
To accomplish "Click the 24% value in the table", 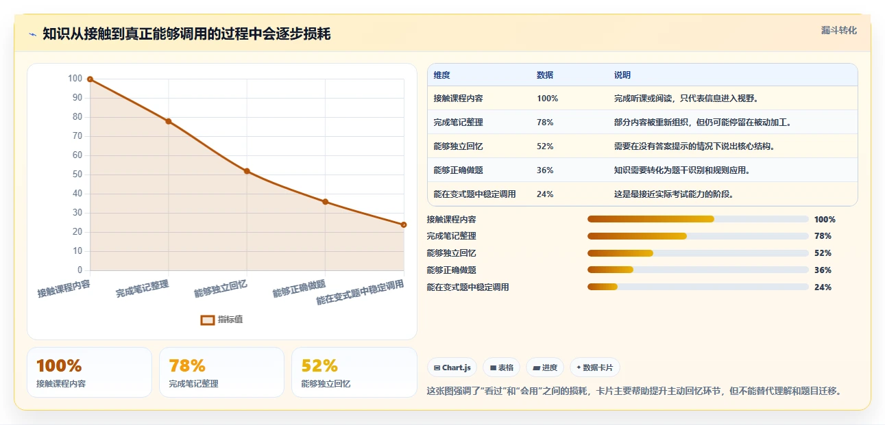I will pos(545,194).
